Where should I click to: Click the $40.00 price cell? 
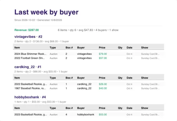pyautogui.click(x=103, y=88)
